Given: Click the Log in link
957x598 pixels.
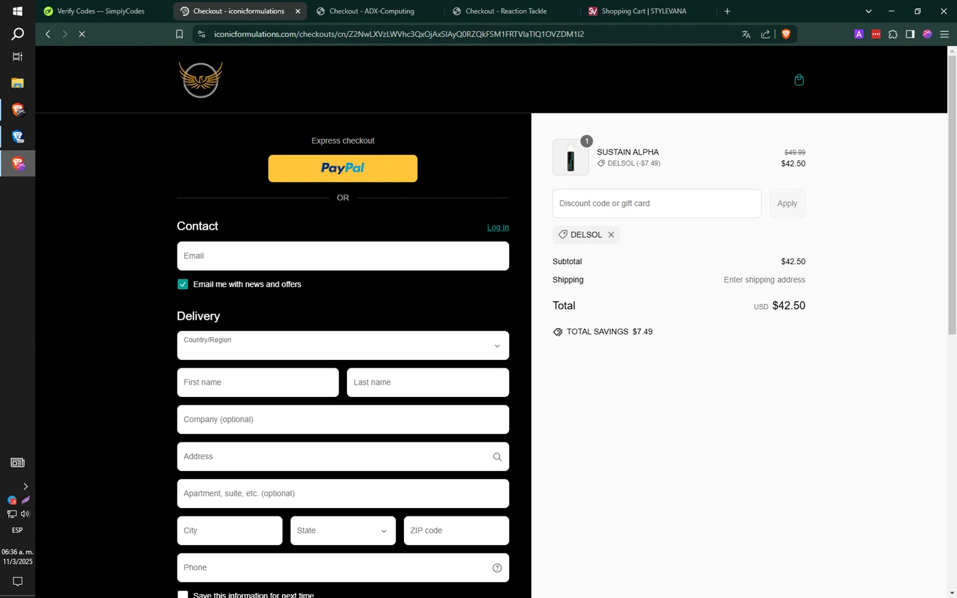Looking at the screenshot, I should tap(498, 227).
